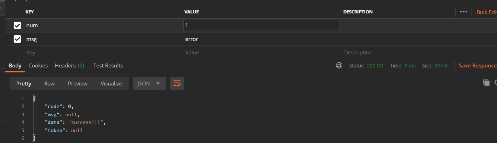Click the num value input field
Screen dimensions: 497x143
(261, 25)
